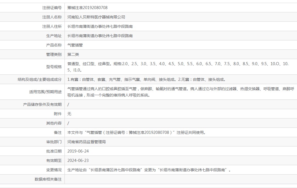Click the 适用范围/预期用途 label

coord(45,92)
